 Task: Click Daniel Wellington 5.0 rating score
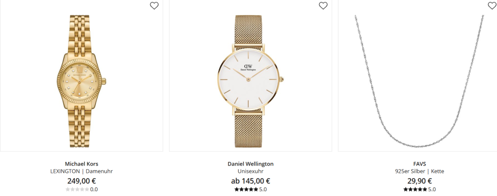(263, 190)
